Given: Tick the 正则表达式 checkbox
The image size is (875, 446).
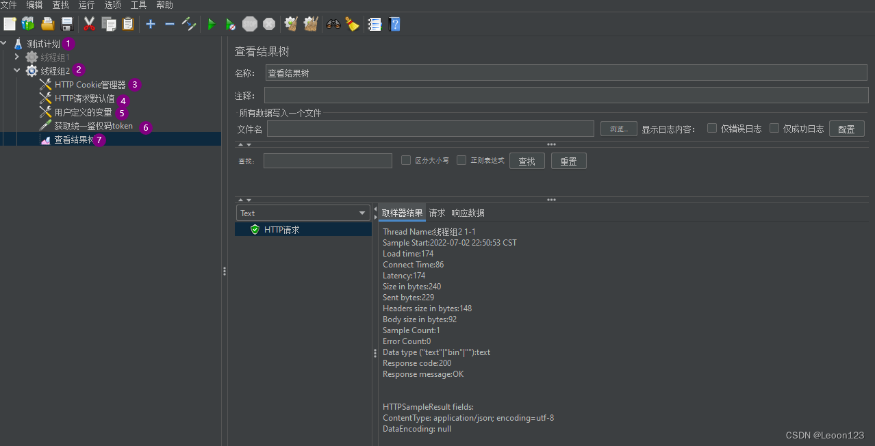Looking at the screenshot, I should (x=461, y=160).
